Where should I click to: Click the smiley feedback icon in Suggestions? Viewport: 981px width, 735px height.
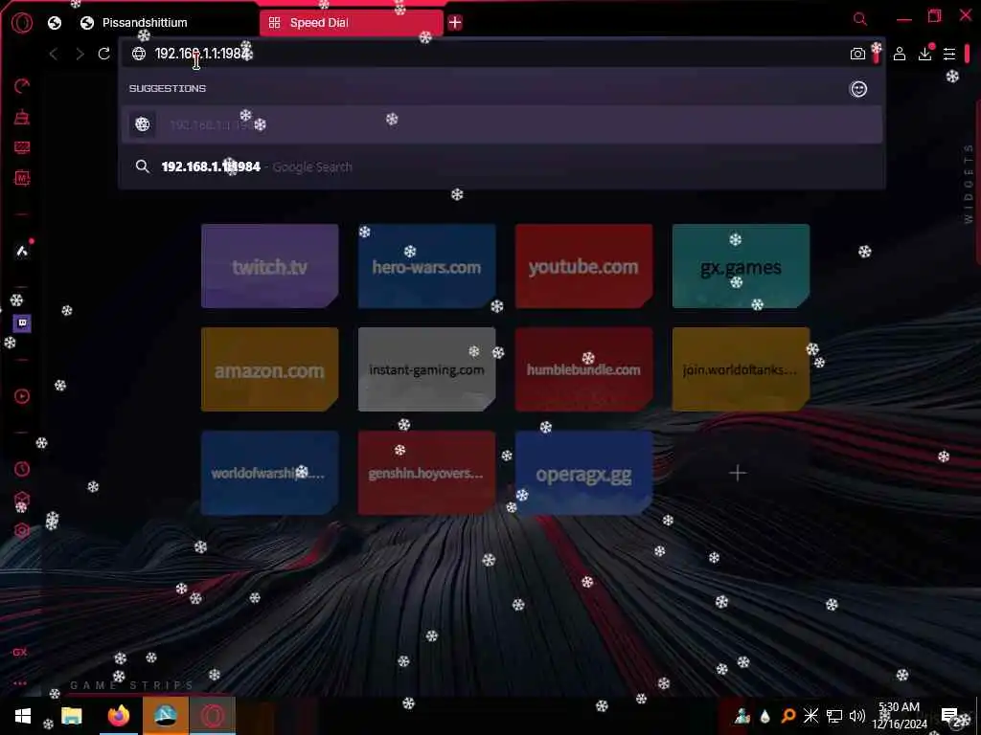858,89
